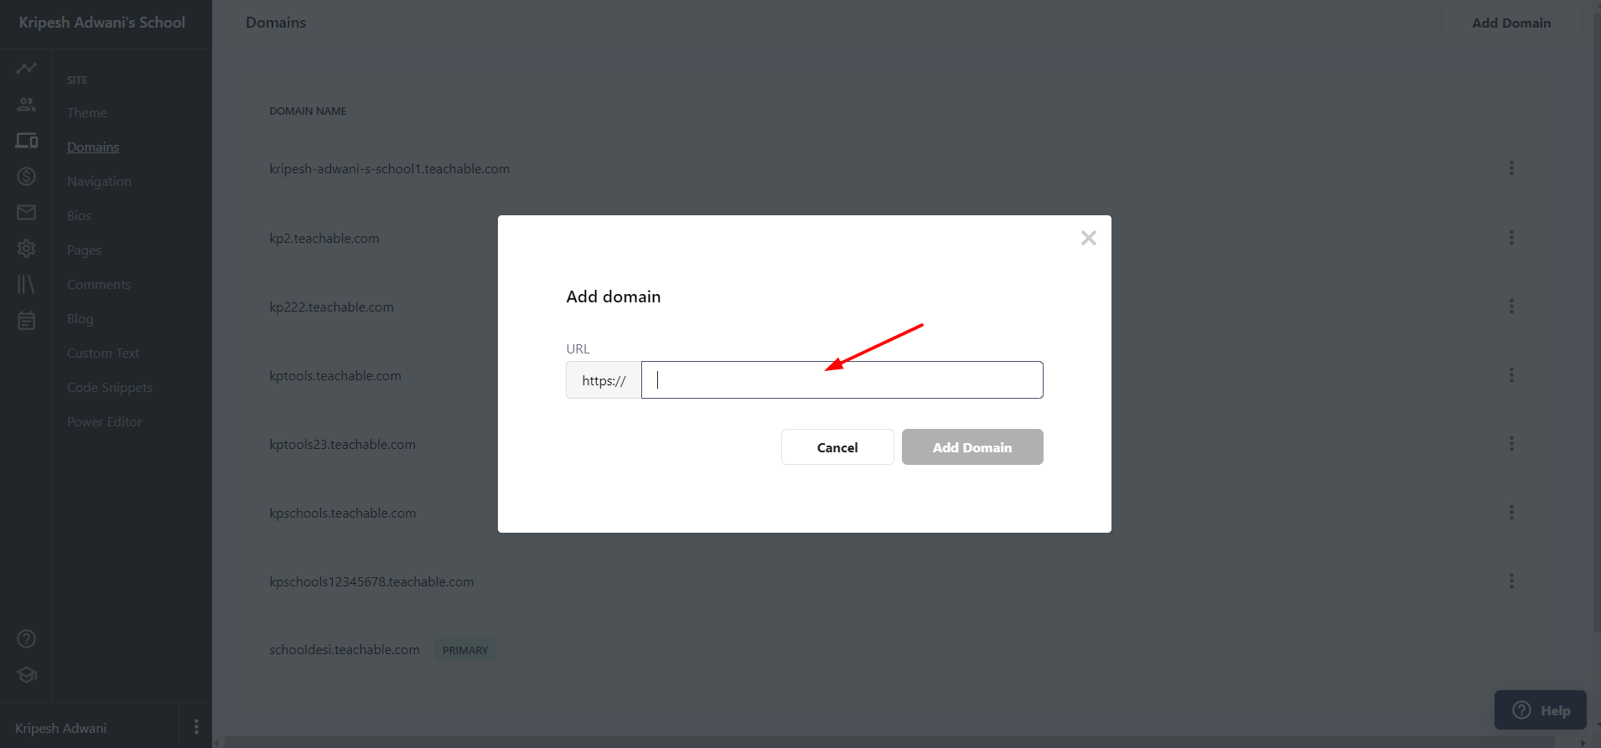This screenshot has width=1601, height=748.
Task: Click the calendar icon in sidebar
Action: (26, 321)
